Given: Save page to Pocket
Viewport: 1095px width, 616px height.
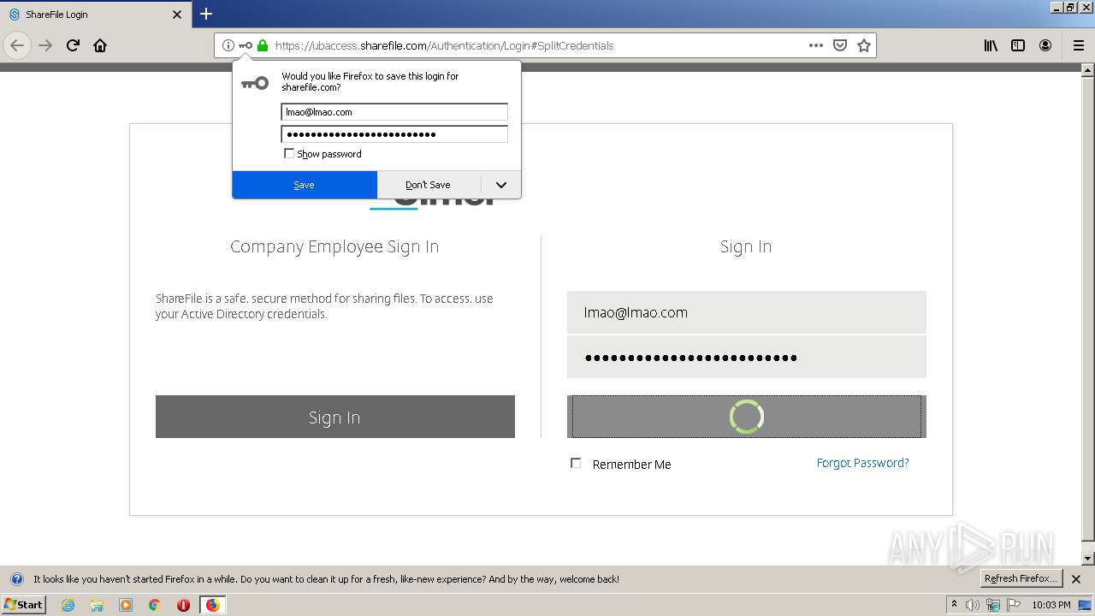Looking at the screenshot, I should pos(840,45).
